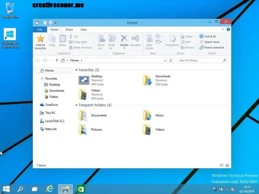Open the Start menu Windows logo
Image resolution: width=259 pixels, height=194 pixels.
coord(6,189)
